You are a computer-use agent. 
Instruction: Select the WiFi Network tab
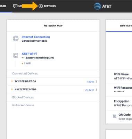pyautogui.click(x=126, y=26)
